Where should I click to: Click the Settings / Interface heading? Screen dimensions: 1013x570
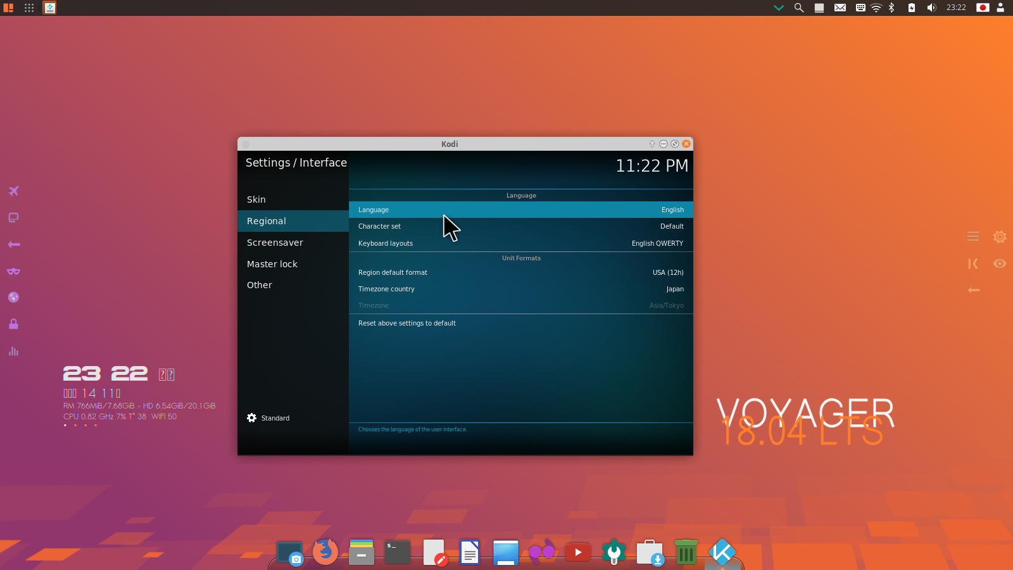(296, 163)
